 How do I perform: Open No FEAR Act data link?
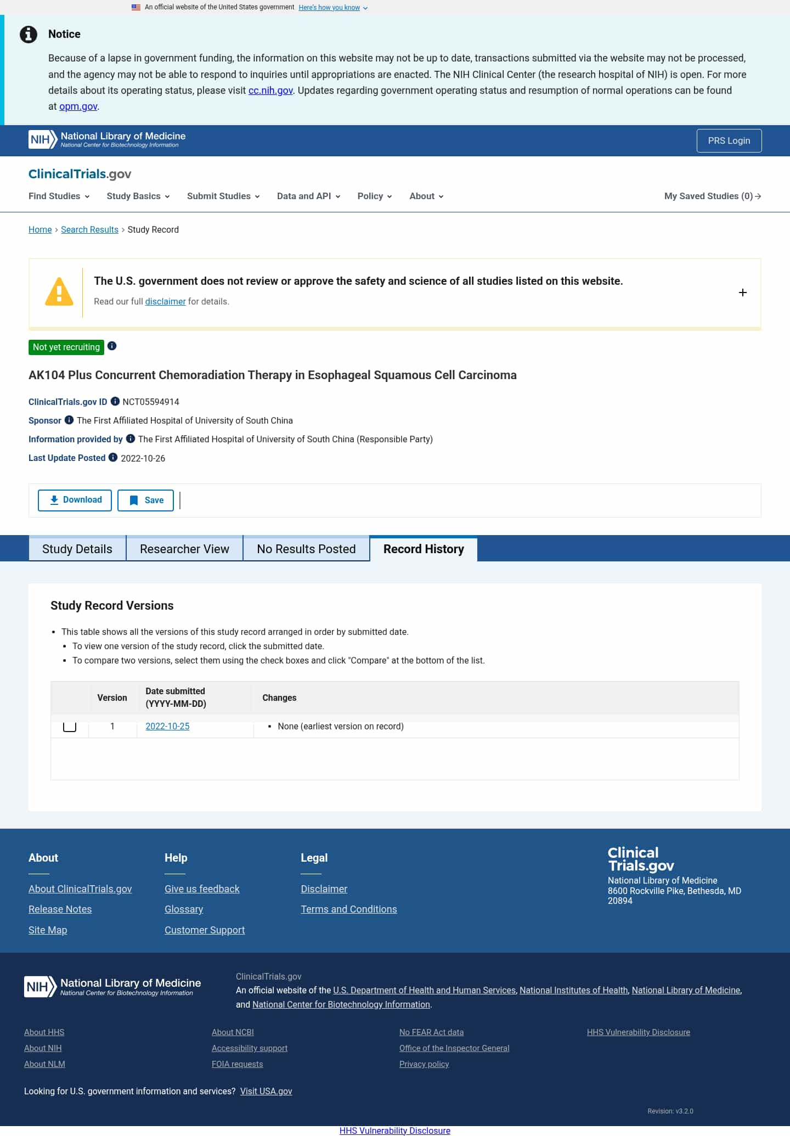click(x=431, y=1032)
